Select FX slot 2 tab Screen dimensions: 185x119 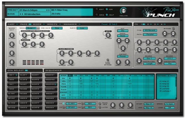point(149,24)
